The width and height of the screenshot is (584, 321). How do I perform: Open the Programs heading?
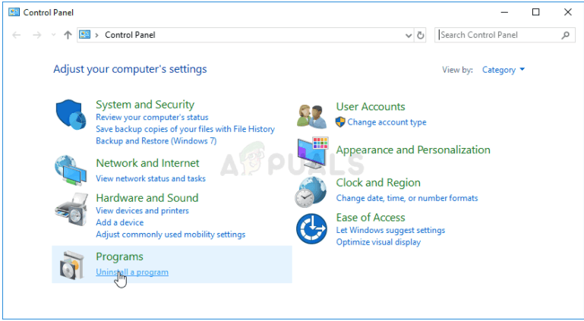[119, 256]
